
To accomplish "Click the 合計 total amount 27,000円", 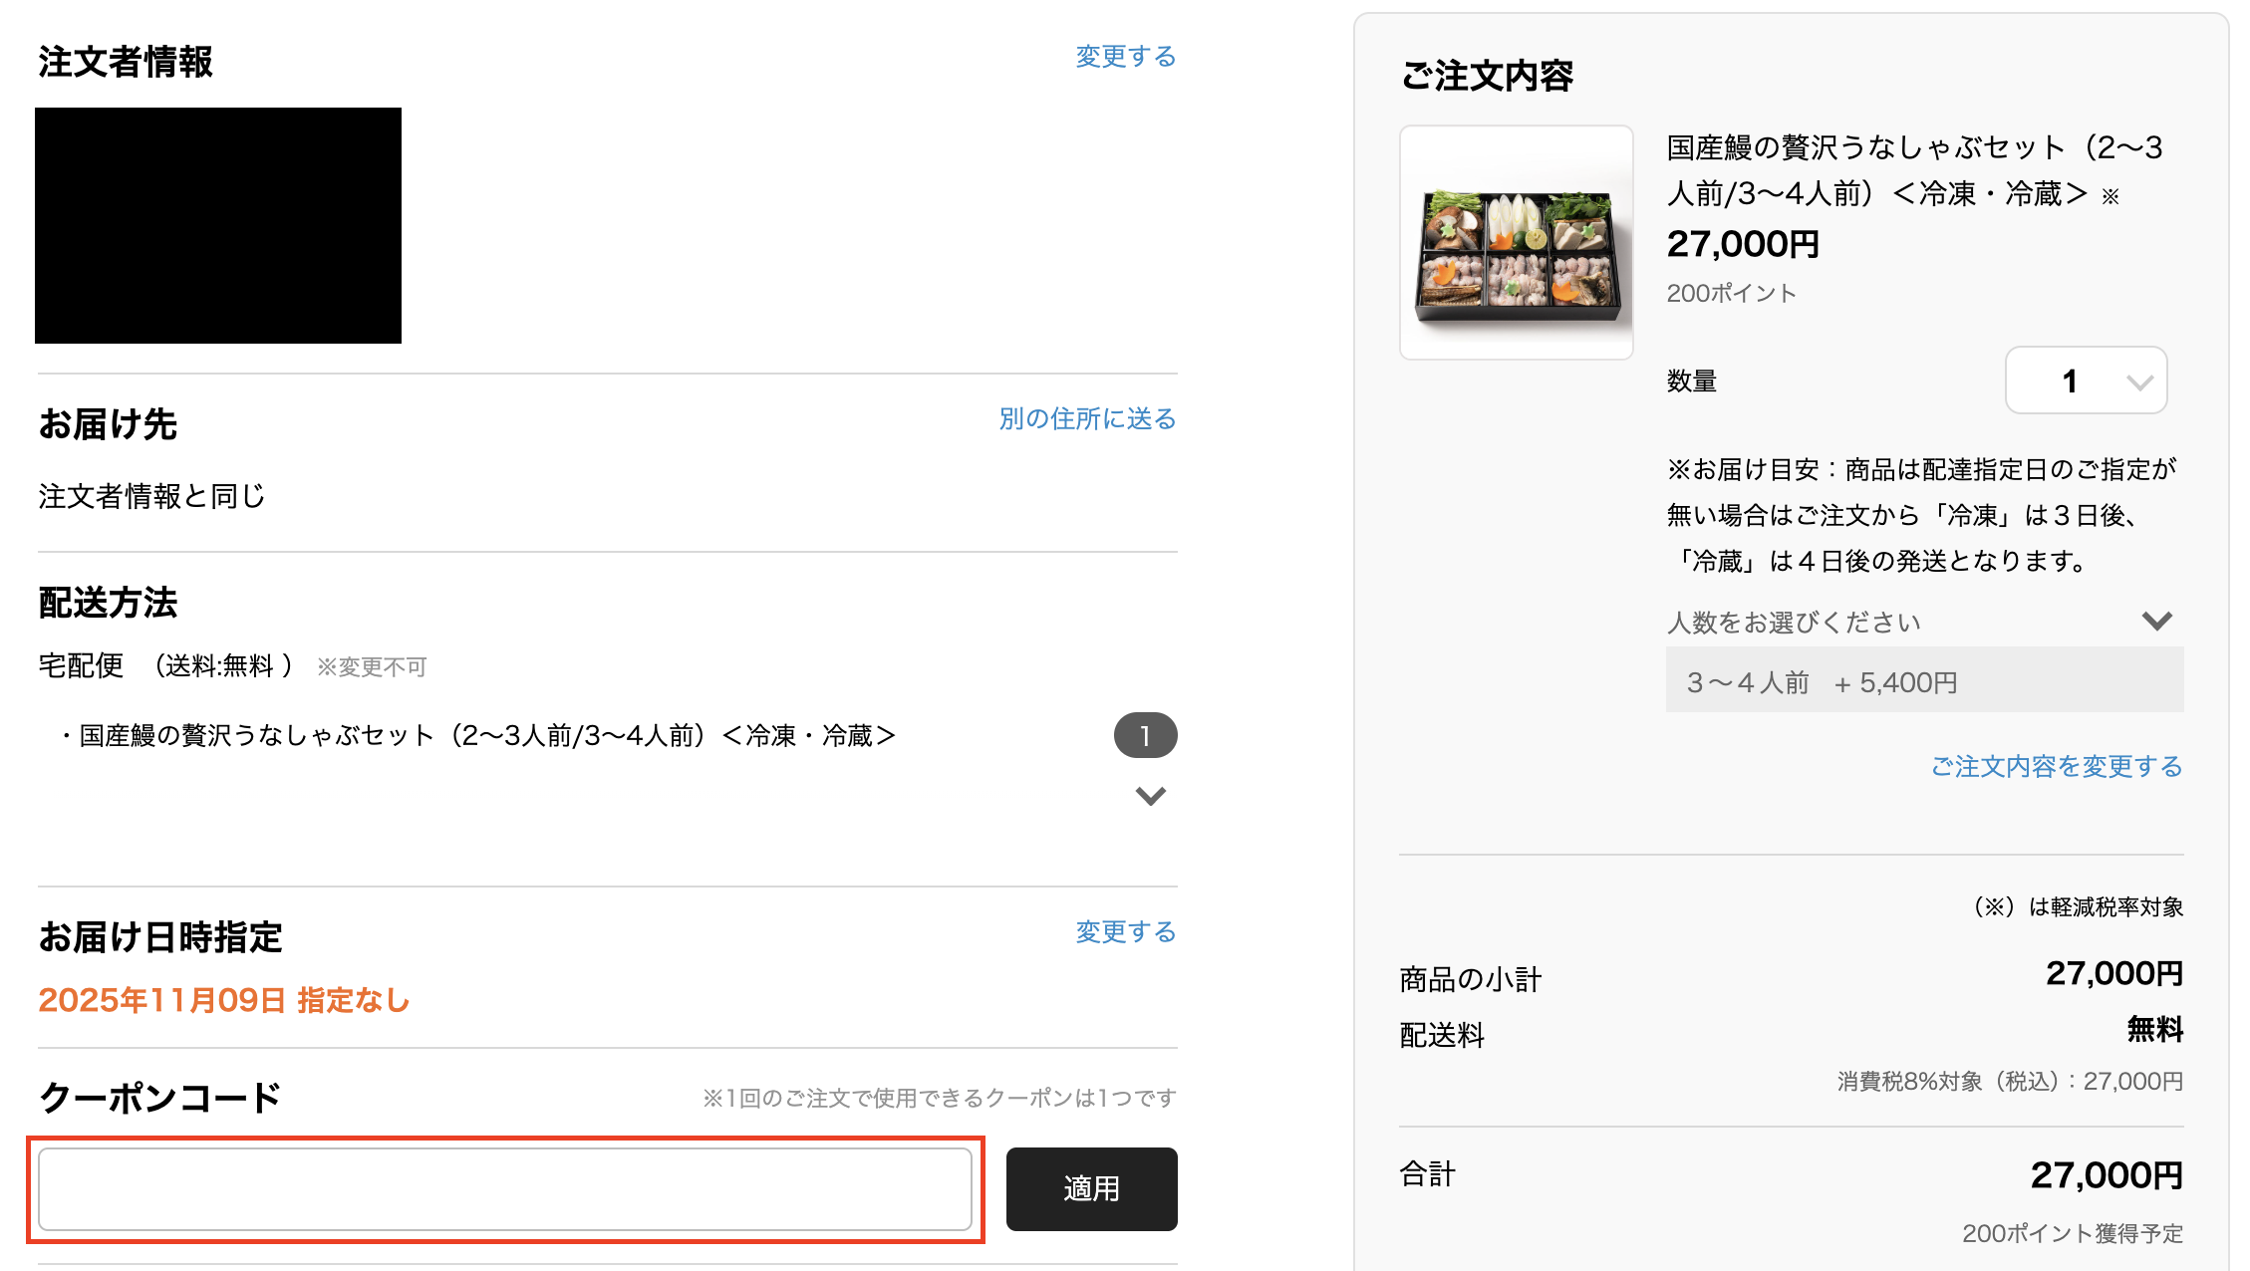I will [2106, 1175].
